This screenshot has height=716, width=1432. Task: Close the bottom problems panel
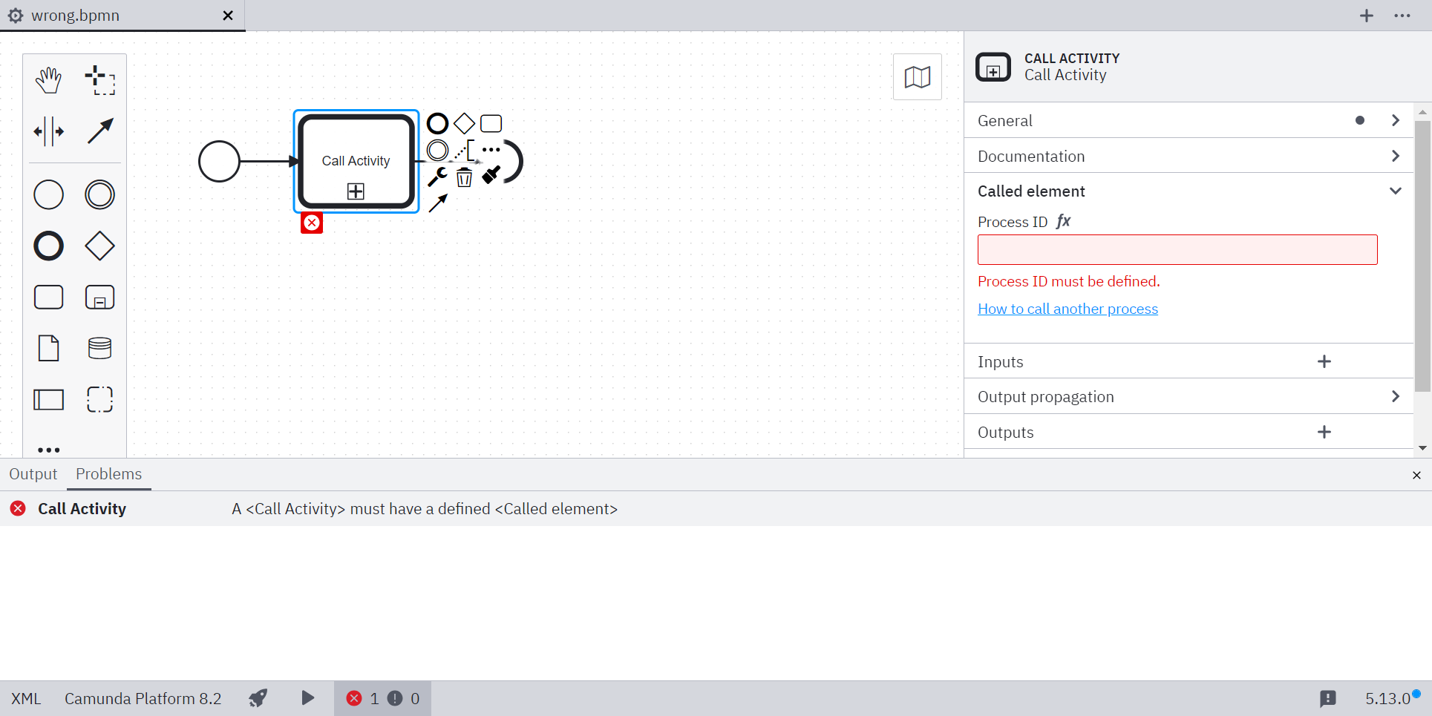1416,476
